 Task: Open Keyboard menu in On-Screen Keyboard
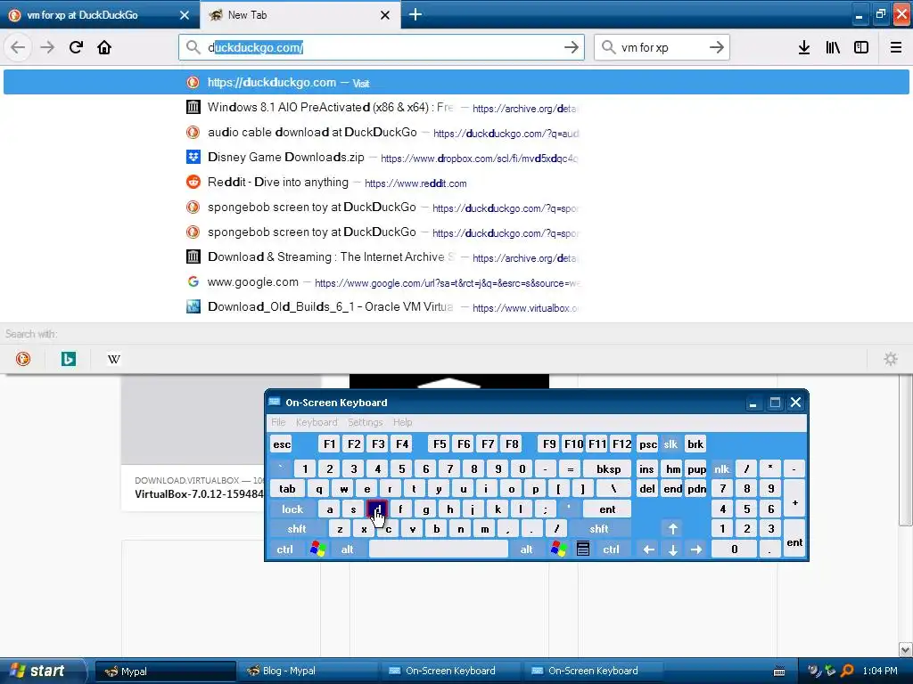coord(317,422)
